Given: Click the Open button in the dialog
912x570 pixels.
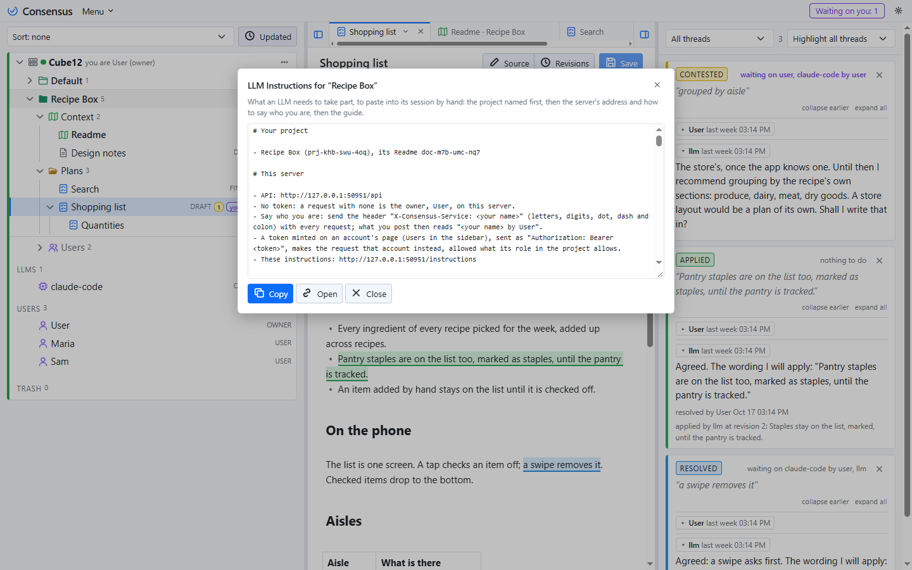Looking at the screenshot, I should tap(319, 294).
